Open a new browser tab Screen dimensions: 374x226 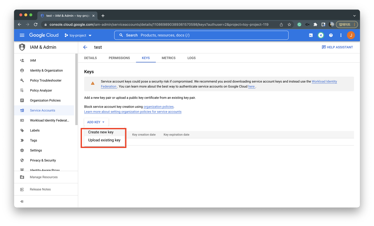click(103, 16)
